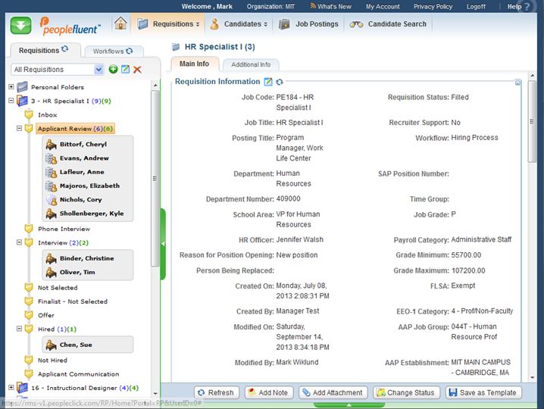This screenshot has height=409, width=544.
Task: Collapse the left panel with green splitter handle
Action: (163, 244)
